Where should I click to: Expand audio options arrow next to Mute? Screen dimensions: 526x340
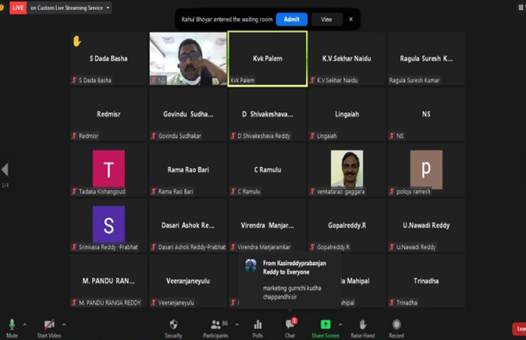(25, 324)
